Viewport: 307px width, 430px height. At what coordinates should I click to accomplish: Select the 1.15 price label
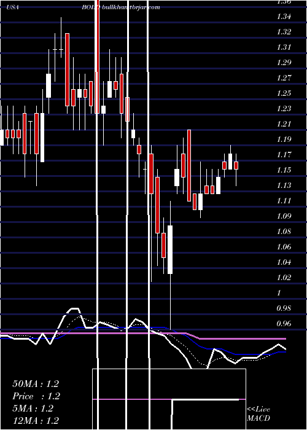pyautogui.click(x=284, y=170)
